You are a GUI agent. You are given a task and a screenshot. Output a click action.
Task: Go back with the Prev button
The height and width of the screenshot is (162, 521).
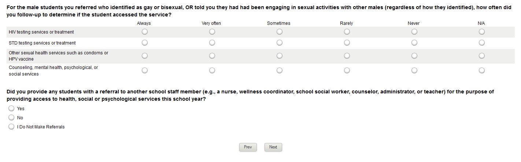click(248, 147)
